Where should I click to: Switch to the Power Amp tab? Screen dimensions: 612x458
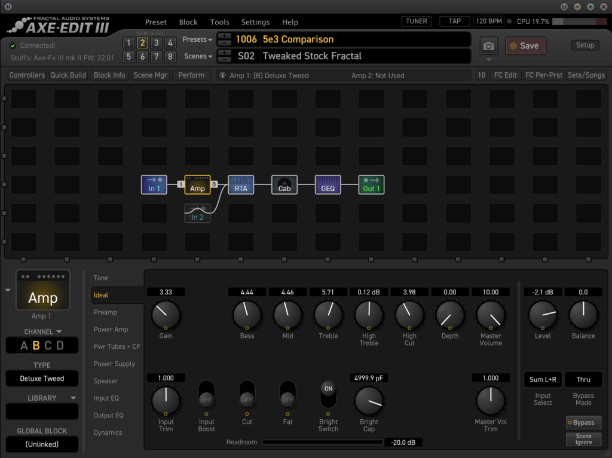pyautogui.click(x=111, y=329)
